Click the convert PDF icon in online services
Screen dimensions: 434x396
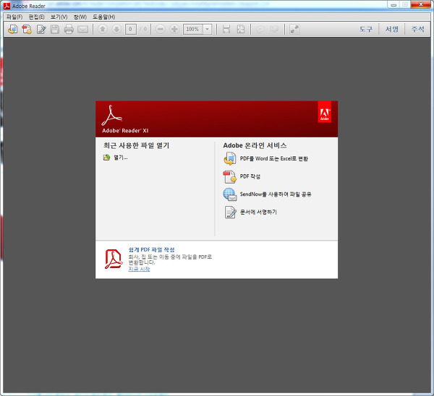pyautogui.click(x=230, y=159)
